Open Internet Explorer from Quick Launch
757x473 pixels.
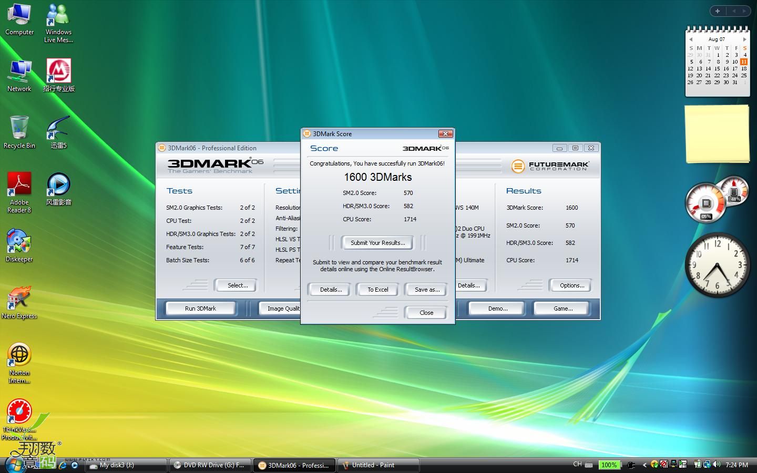point(63,465)
